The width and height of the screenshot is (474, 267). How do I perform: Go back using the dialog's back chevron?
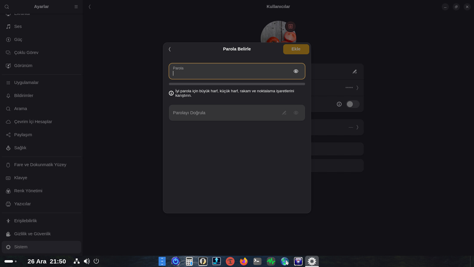(x=170, y=49)
